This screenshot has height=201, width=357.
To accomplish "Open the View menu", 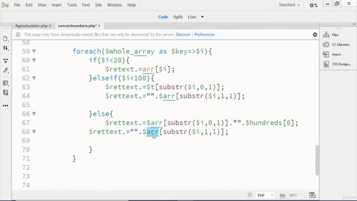I will click(x=42, y=5).
